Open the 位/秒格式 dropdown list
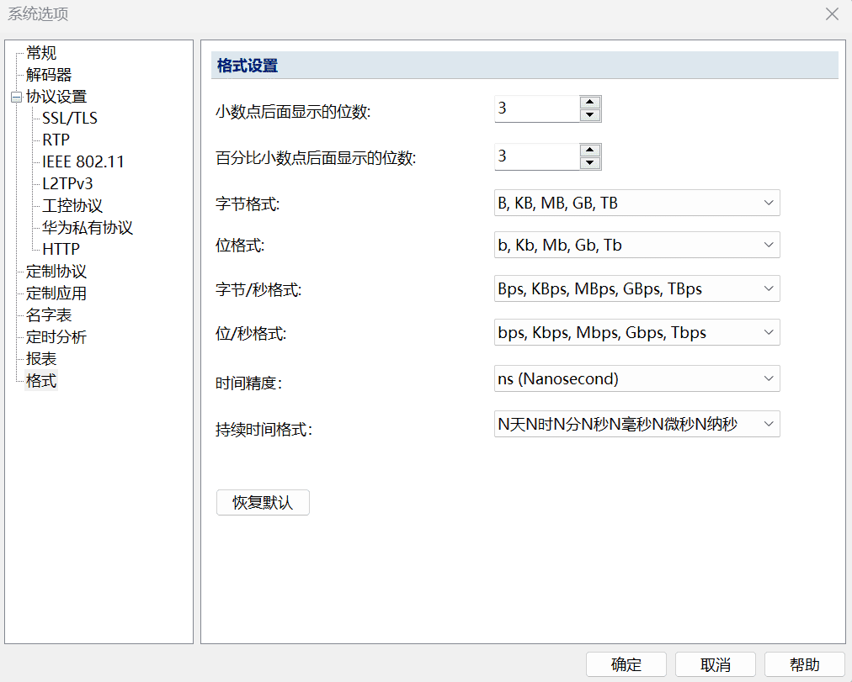Viewport: 852px width, 682px height. (768, 332)
